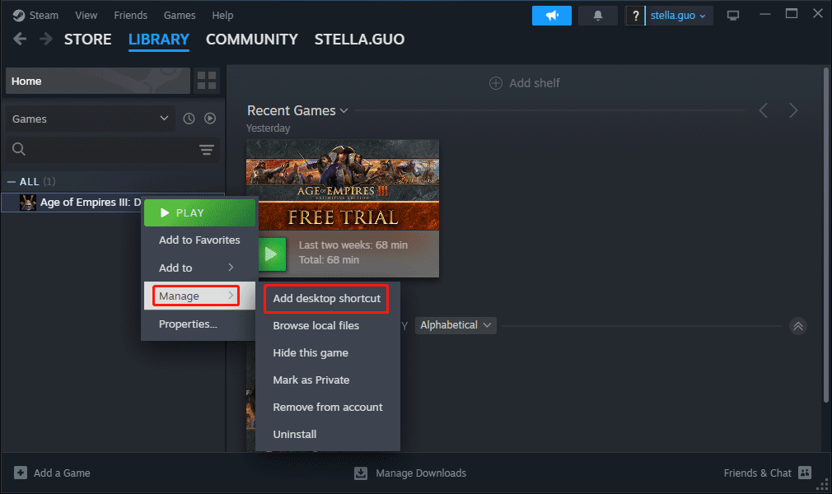
Task: Open the Help menu
Action: click(x=222, y=16)
